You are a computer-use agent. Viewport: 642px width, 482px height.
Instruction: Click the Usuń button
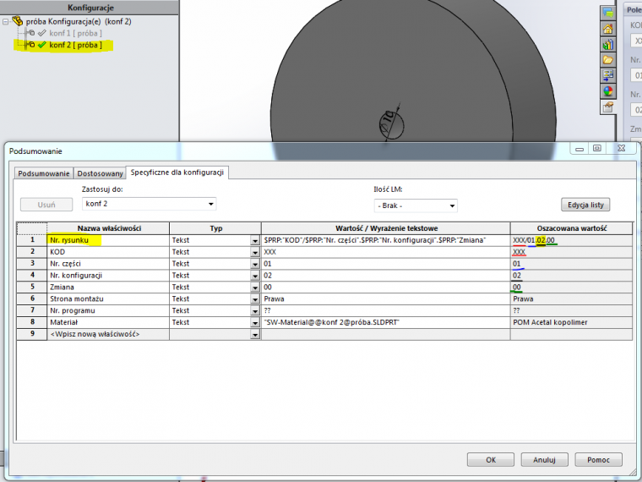coord(46,205)
